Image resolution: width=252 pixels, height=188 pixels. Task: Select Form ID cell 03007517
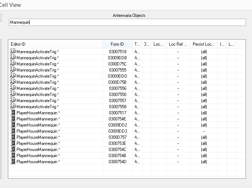point(118,113)
